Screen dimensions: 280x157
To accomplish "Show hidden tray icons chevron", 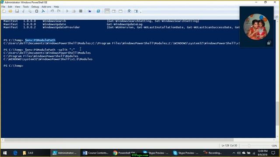I will [x=234, y=153].
